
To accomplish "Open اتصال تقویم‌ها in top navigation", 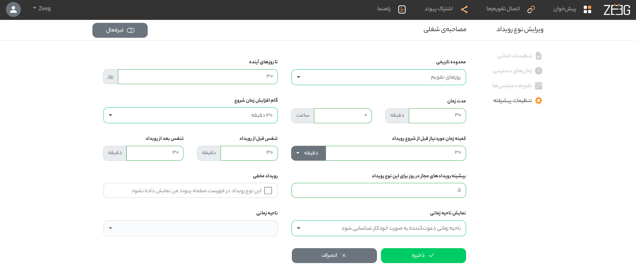I will [503, 9].
